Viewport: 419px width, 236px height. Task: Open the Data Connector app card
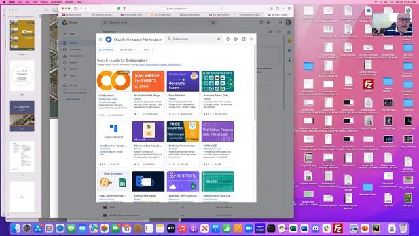click(x=113, y=186)
